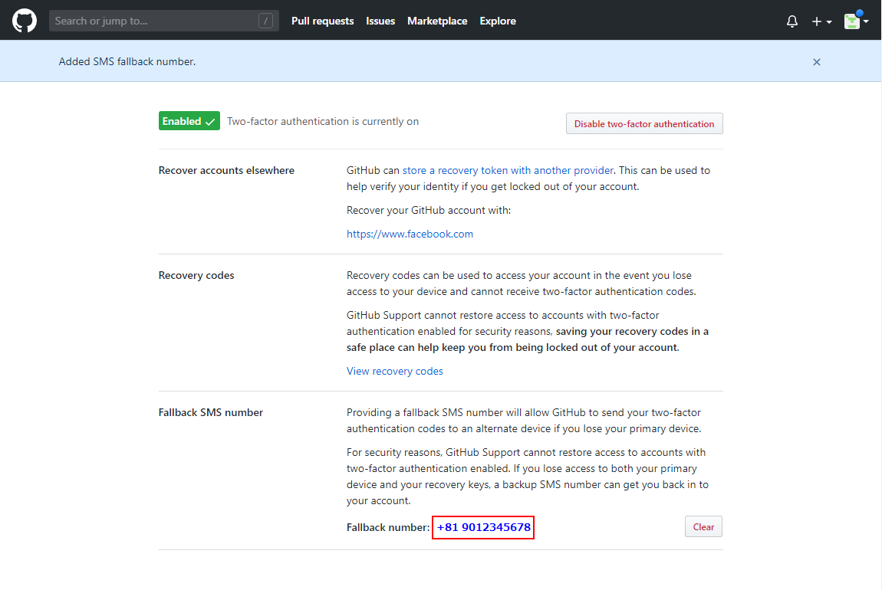This screenshot has width=882, height=590.
Task: Go to Pull requests
Action: click(322, 21)
